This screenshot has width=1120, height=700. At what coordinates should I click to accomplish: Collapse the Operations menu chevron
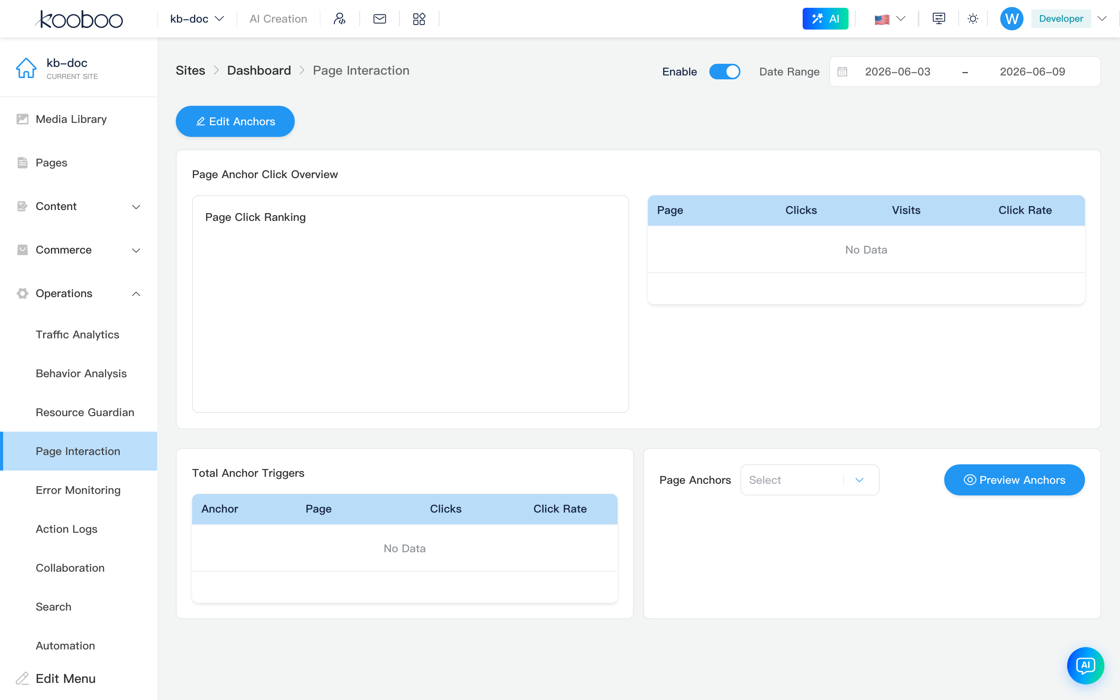pos(136,294)
